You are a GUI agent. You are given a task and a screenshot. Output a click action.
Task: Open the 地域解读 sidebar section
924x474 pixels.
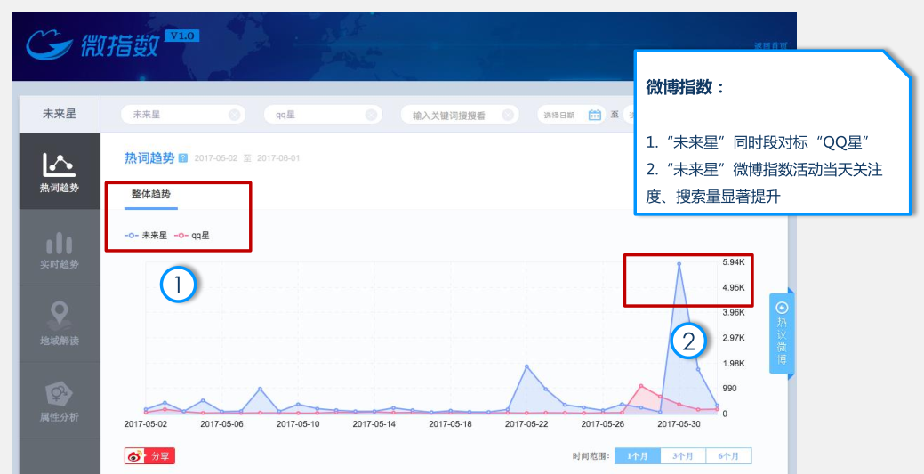tap(60, 324)
